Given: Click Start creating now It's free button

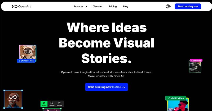Looking at the screenshot, I should tap(107, 87).
